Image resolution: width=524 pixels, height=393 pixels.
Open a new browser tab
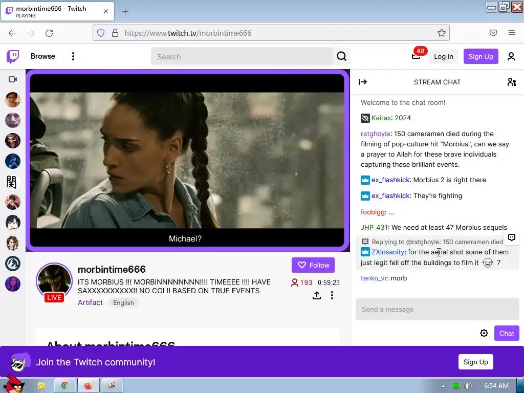[125, 12]
